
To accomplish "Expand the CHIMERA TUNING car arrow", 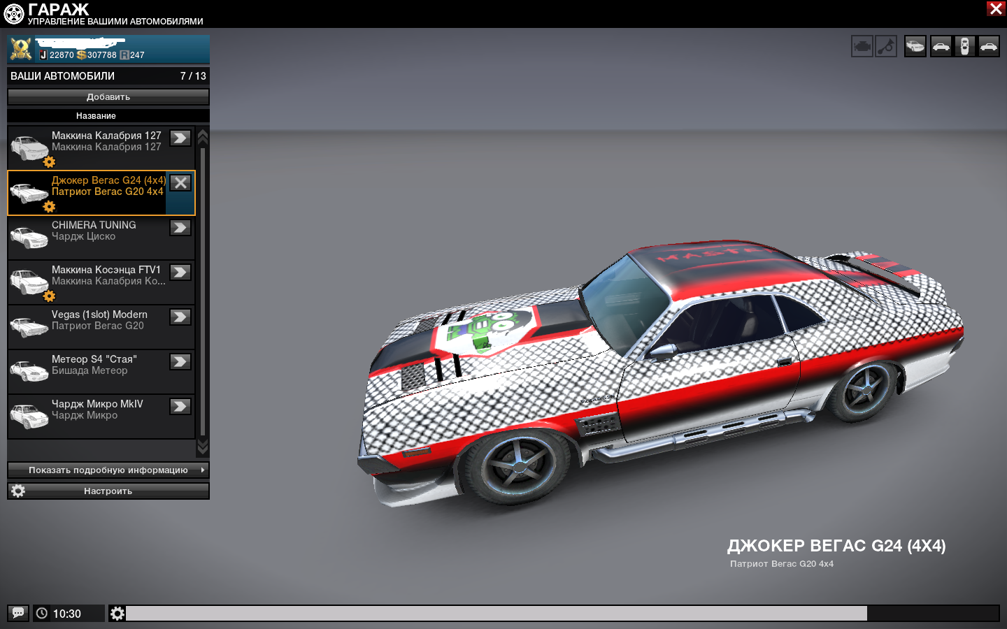I will coord(180,228).
